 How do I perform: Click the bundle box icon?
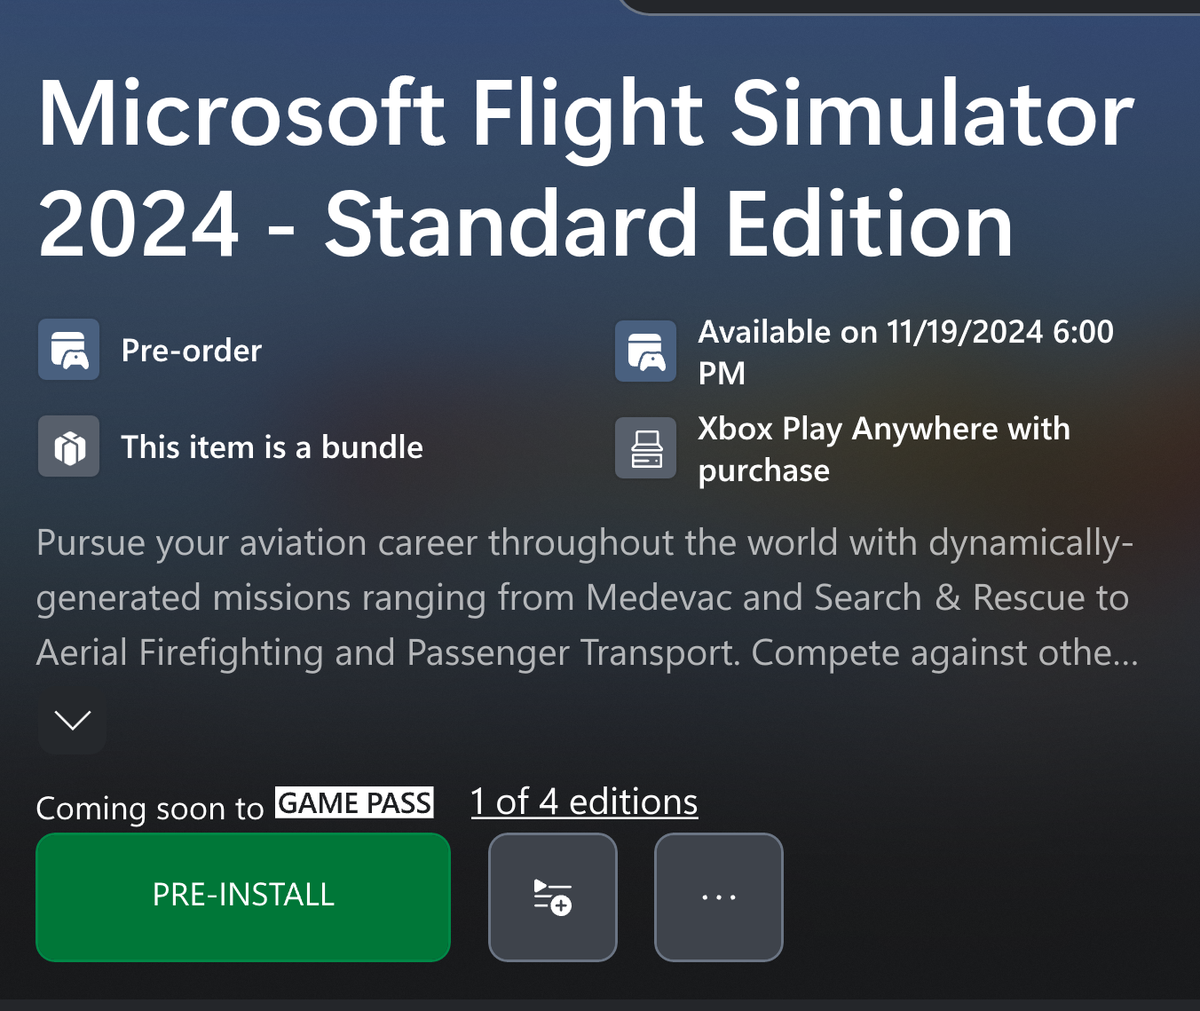click(x=68, y=446)
